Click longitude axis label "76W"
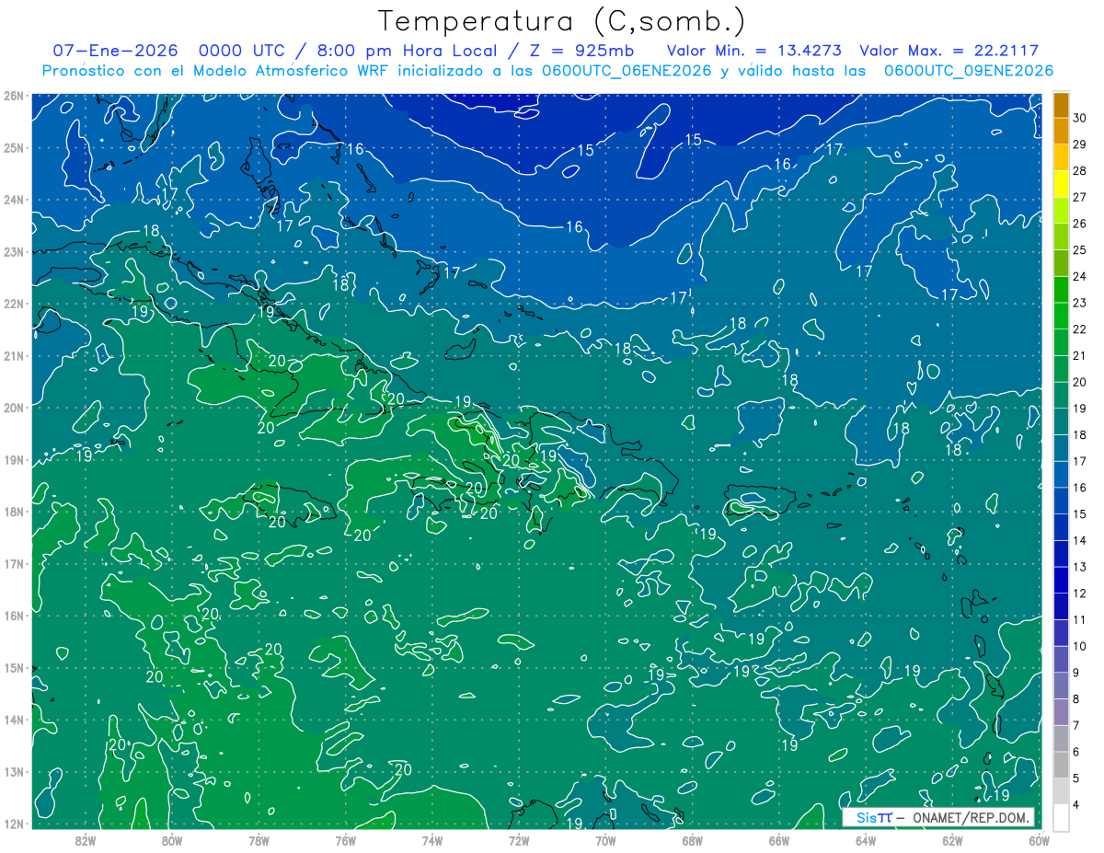The height and width of the screenshot is (853, 1104). [x=345, y=839]
